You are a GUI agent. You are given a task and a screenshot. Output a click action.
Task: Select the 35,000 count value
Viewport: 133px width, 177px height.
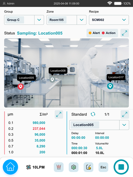[40, 140]
